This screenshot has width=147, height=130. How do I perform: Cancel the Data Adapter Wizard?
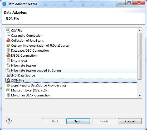pyautogui.click(x=130, y=121)
